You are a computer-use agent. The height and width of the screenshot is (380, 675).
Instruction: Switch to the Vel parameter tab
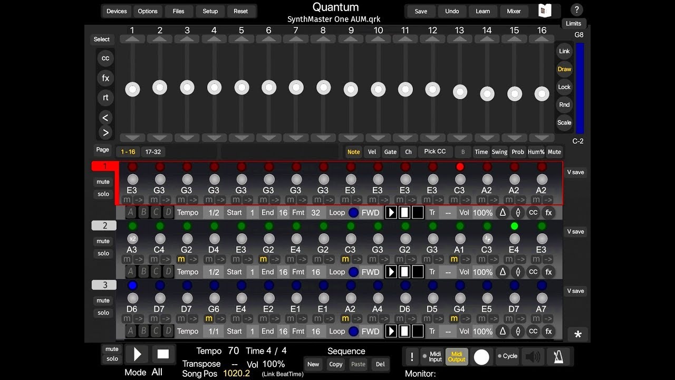[372, 151]
